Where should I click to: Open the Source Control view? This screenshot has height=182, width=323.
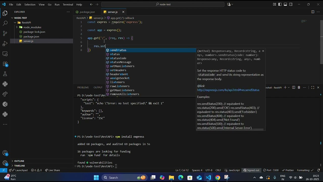(5, 34)
